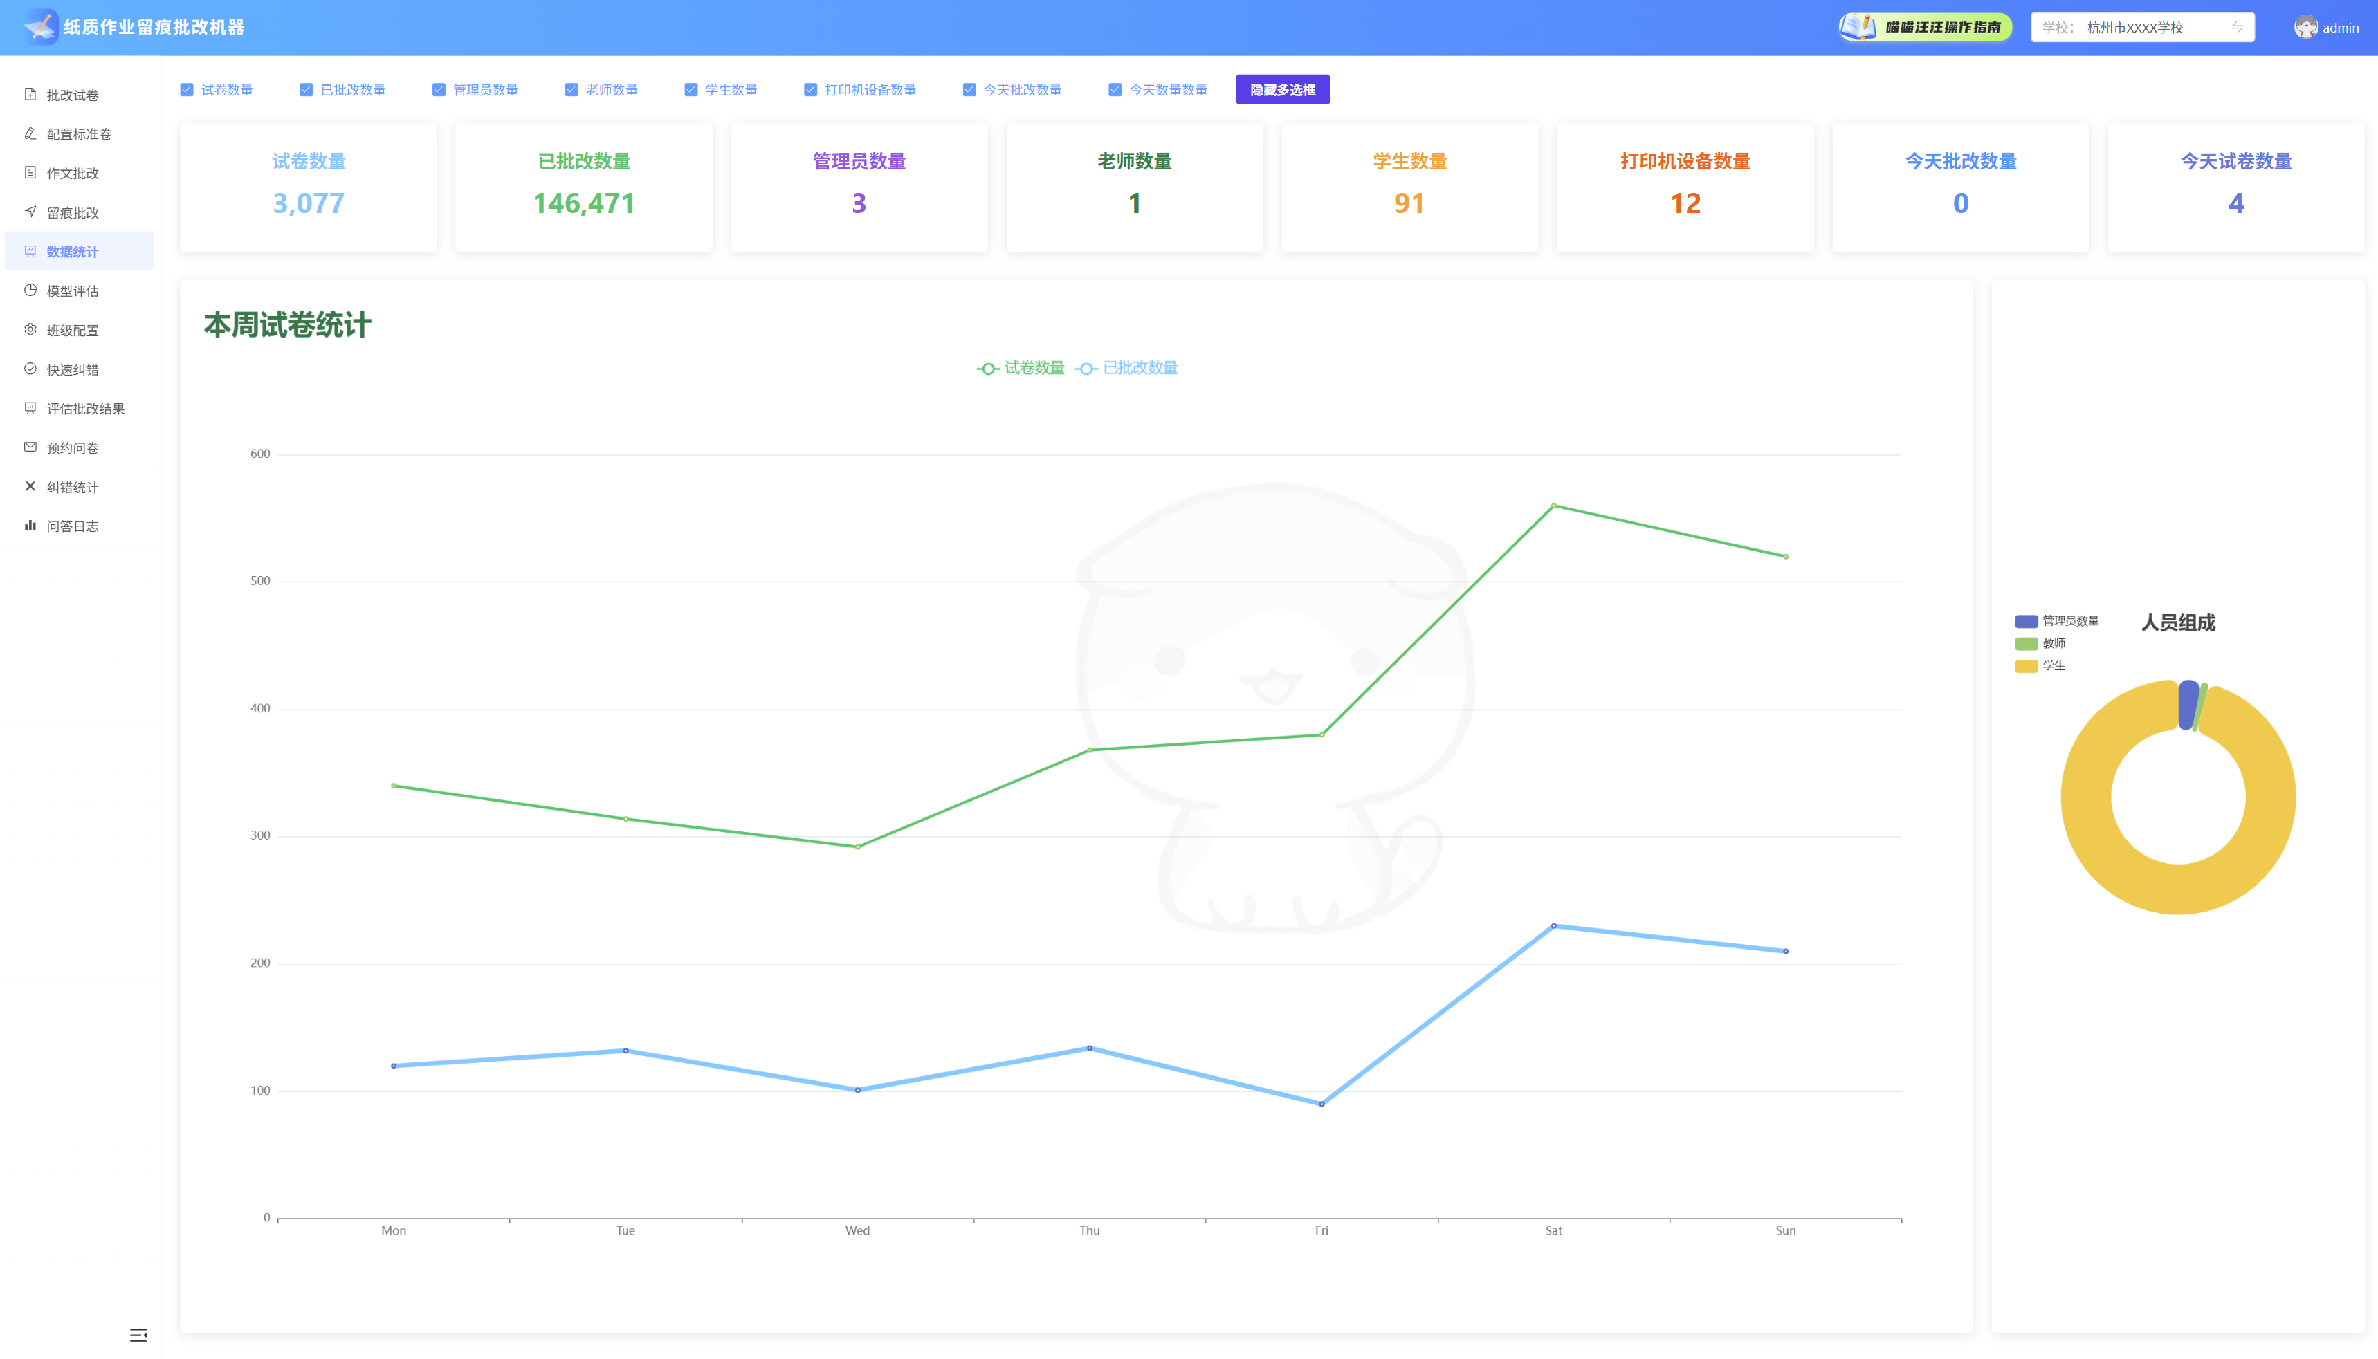Viewport: 2378px width, 1359px height.
Task: Toggle the 学生 yellow legend swatch
Action: pos(2026,665)
